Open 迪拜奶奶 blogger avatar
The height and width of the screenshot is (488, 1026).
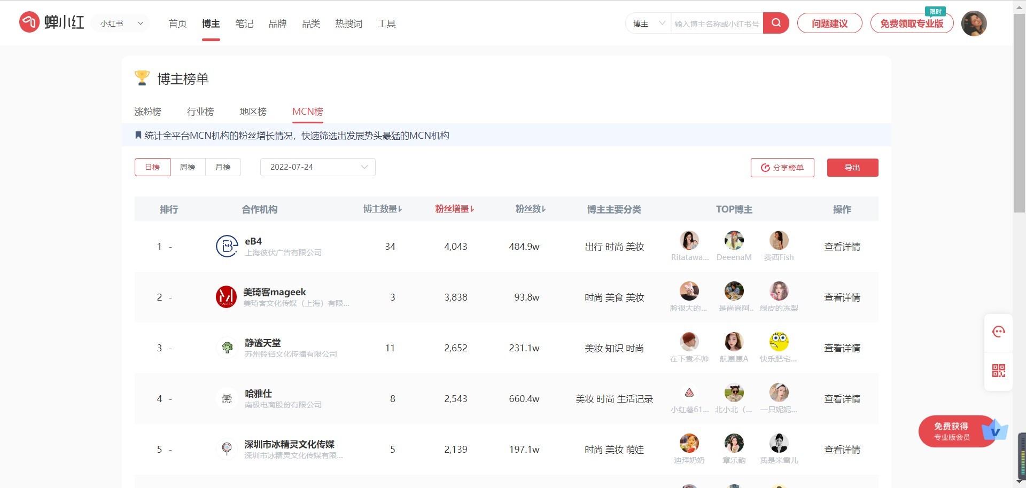point(689,443)
